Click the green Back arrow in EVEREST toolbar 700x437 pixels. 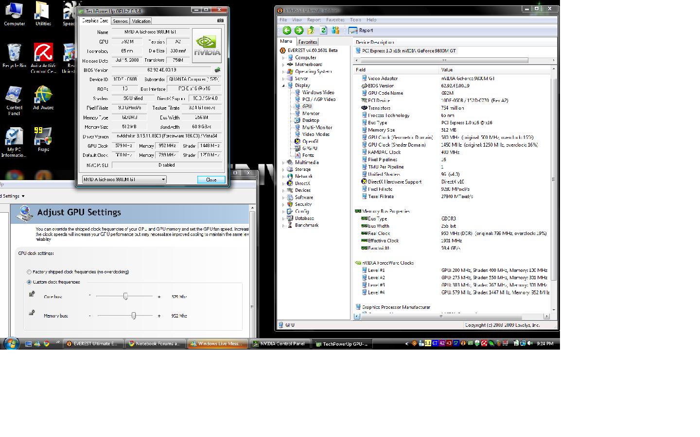287,31
